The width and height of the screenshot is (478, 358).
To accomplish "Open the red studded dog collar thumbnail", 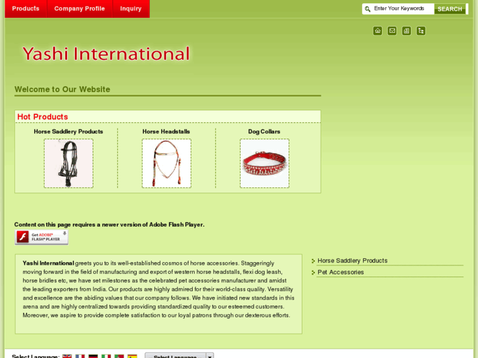I will tap(264, 164).
